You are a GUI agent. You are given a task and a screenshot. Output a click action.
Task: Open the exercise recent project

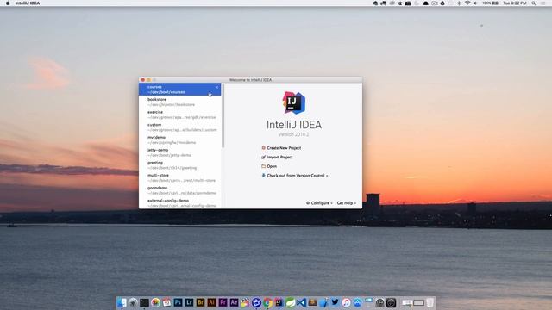[179, 115]
